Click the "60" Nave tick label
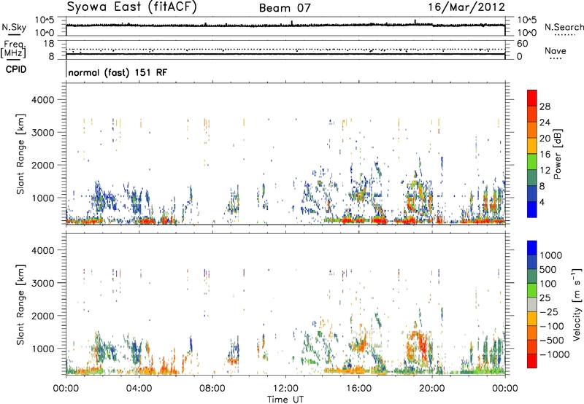The image size is (584, 404). click(522, 44)
